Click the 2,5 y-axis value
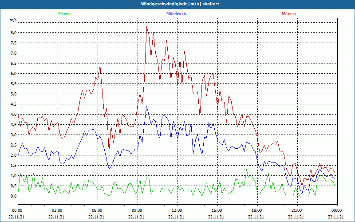This screenshot has height=222, width=355. tap(14, 145)
